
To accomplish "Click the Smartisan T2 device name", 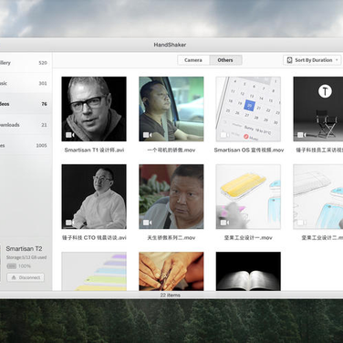I will coord(24,249).
